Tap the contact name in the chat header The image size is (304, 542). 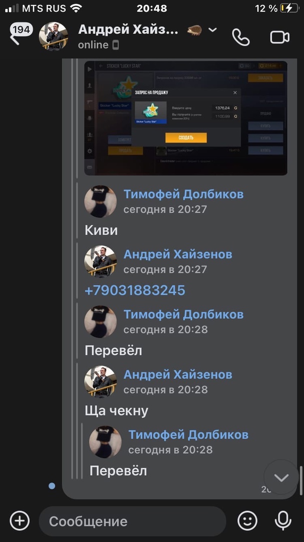(x=128, y=30)
